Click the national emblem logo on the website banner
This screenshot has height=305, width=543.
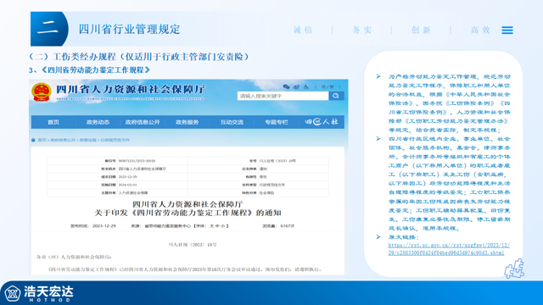(x=42, y=91)
